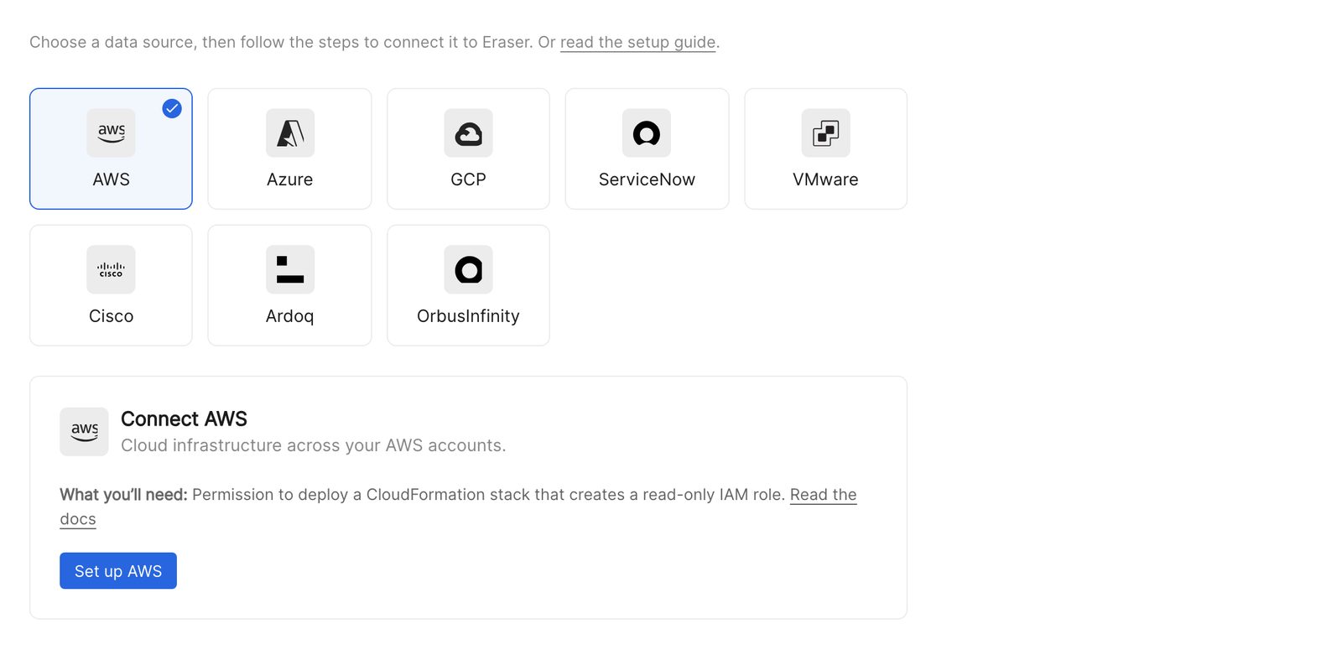
Task: Click the GCP card label
Action: (468, 179)
